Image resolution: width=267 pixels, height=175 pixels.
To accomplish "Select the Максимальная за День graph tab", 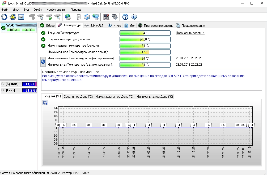I will click(115, 97).
